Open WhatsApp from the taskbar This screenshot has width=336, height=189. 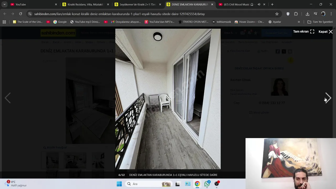[207, 184]
